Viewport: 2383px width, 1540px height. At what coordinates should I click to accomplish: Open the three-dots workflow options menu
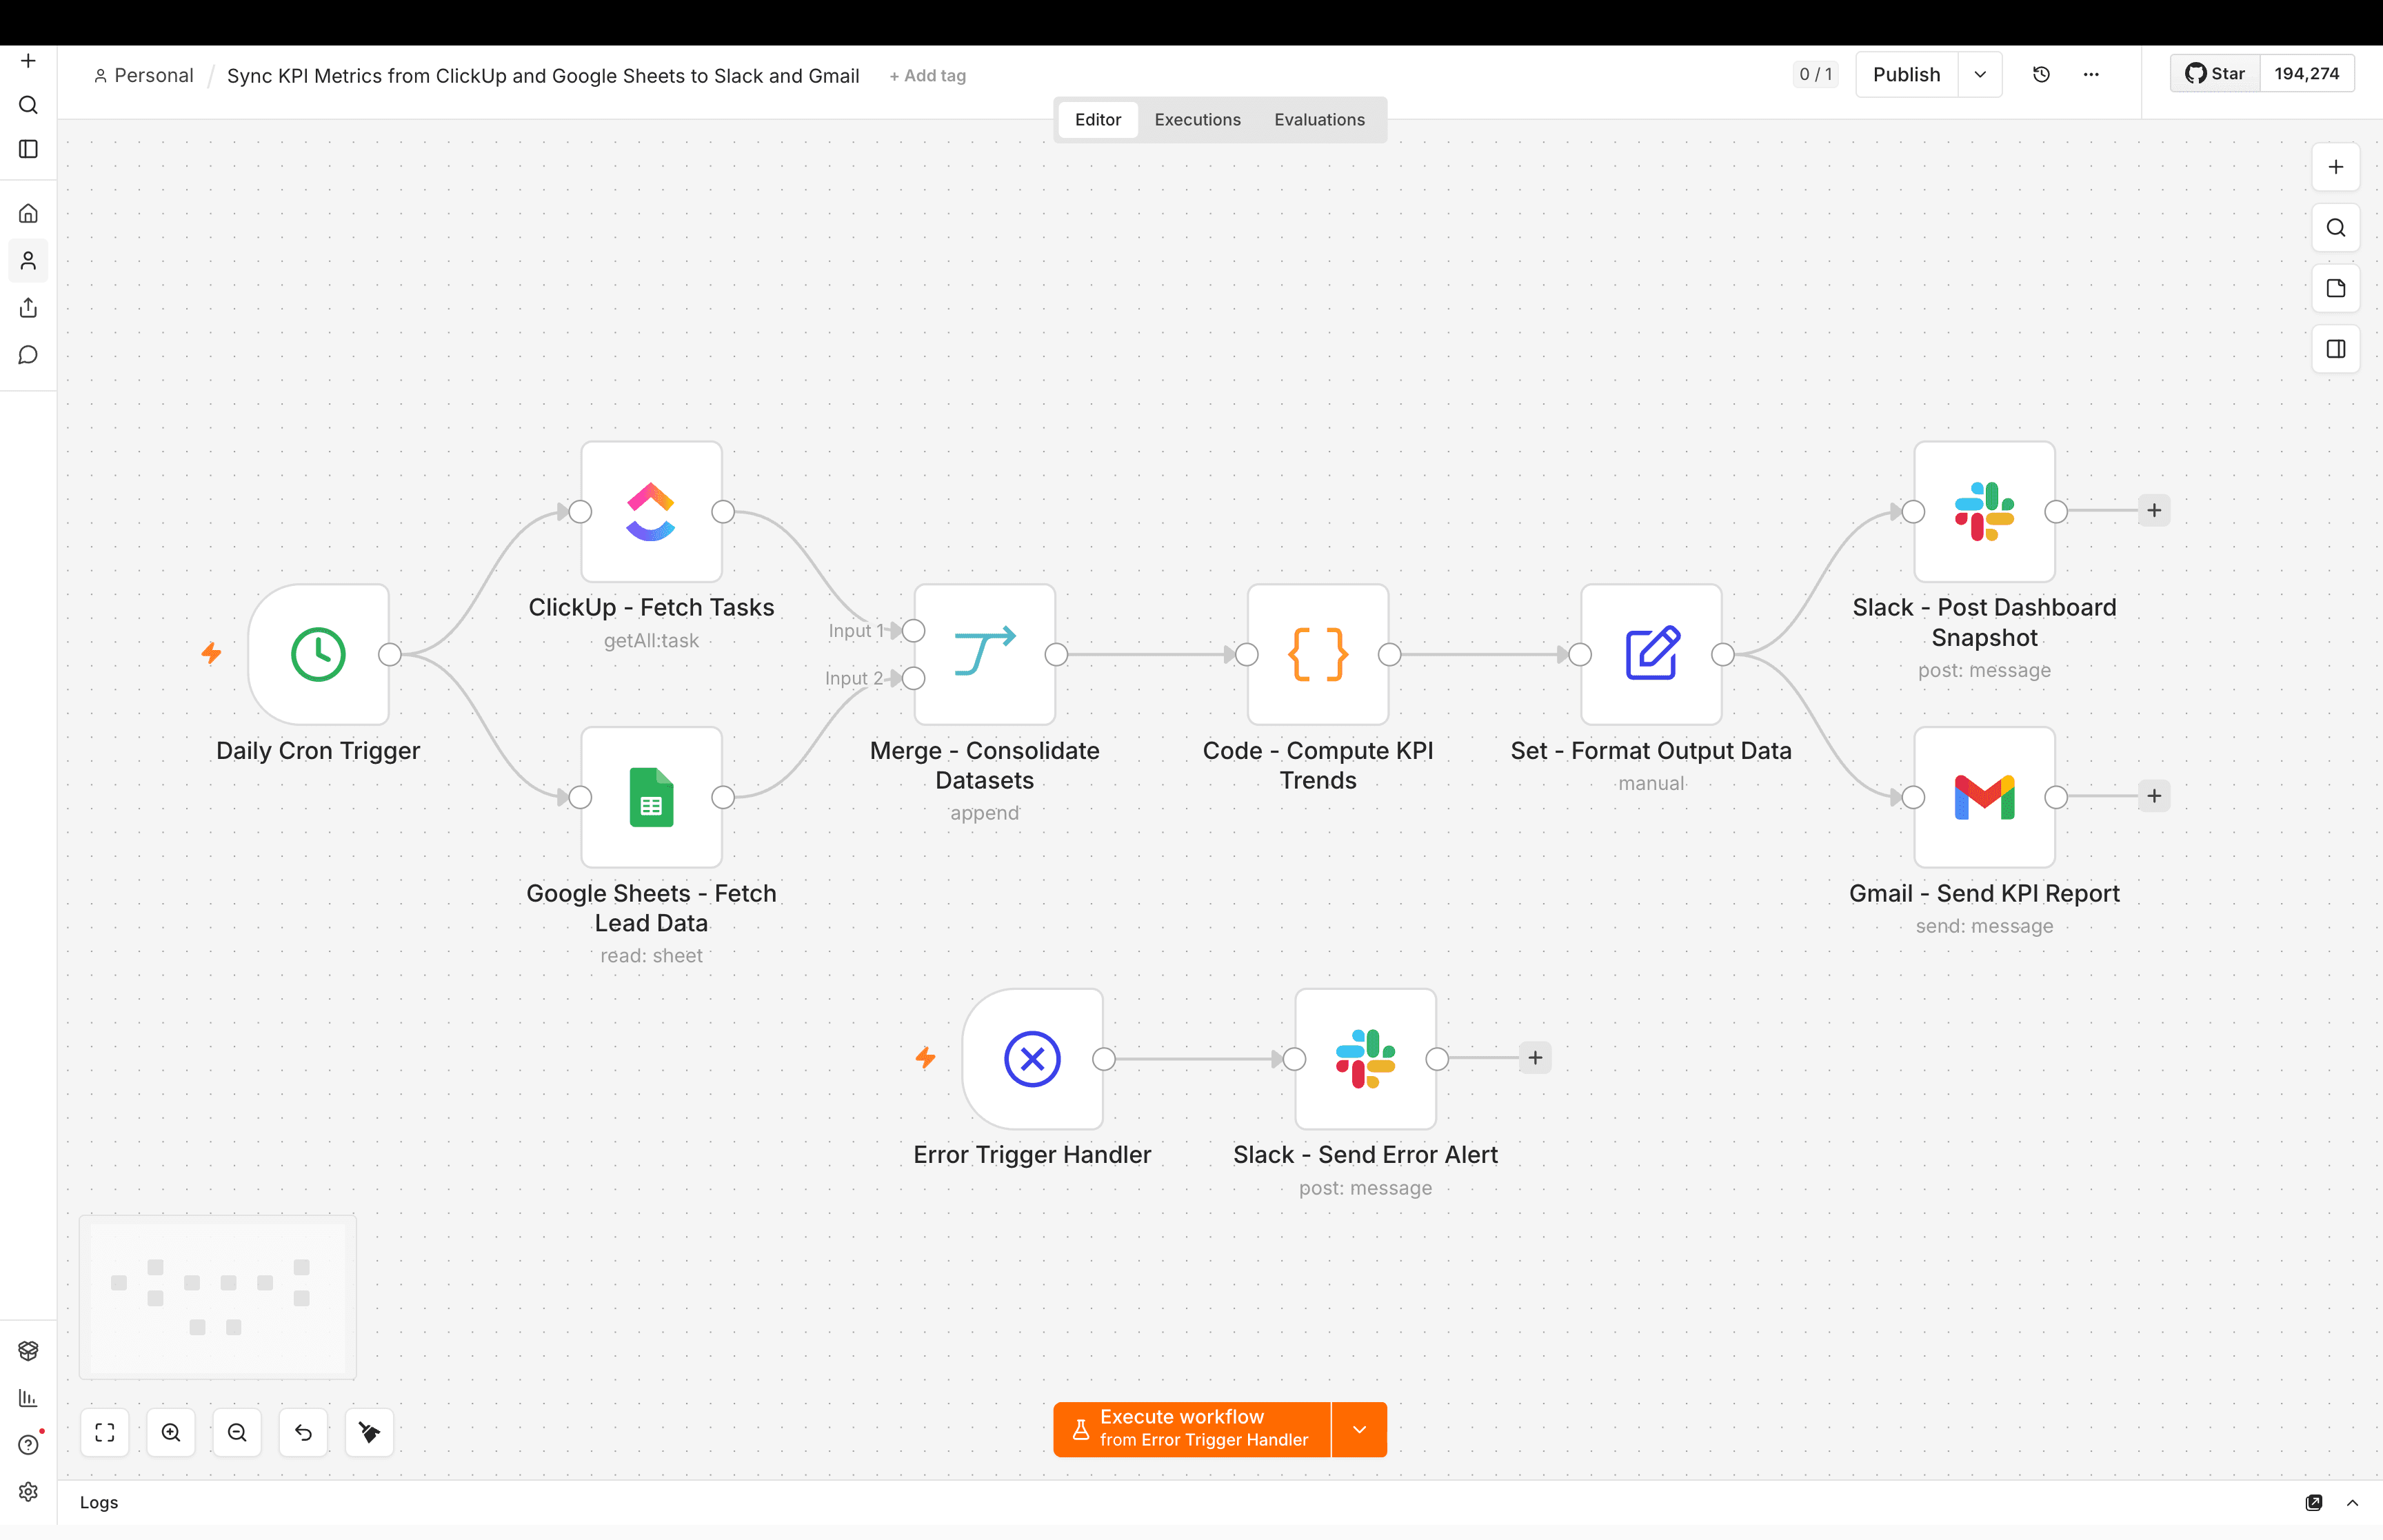2091,74
